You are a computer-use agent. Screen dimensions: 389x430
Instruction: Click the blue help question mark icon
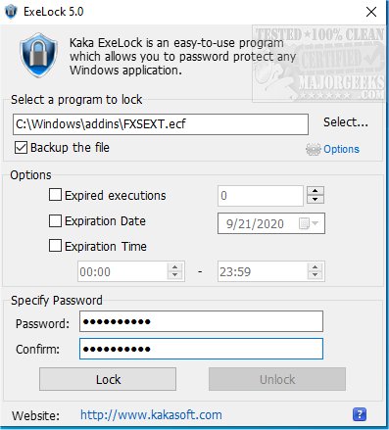click(x=360, y=414)
